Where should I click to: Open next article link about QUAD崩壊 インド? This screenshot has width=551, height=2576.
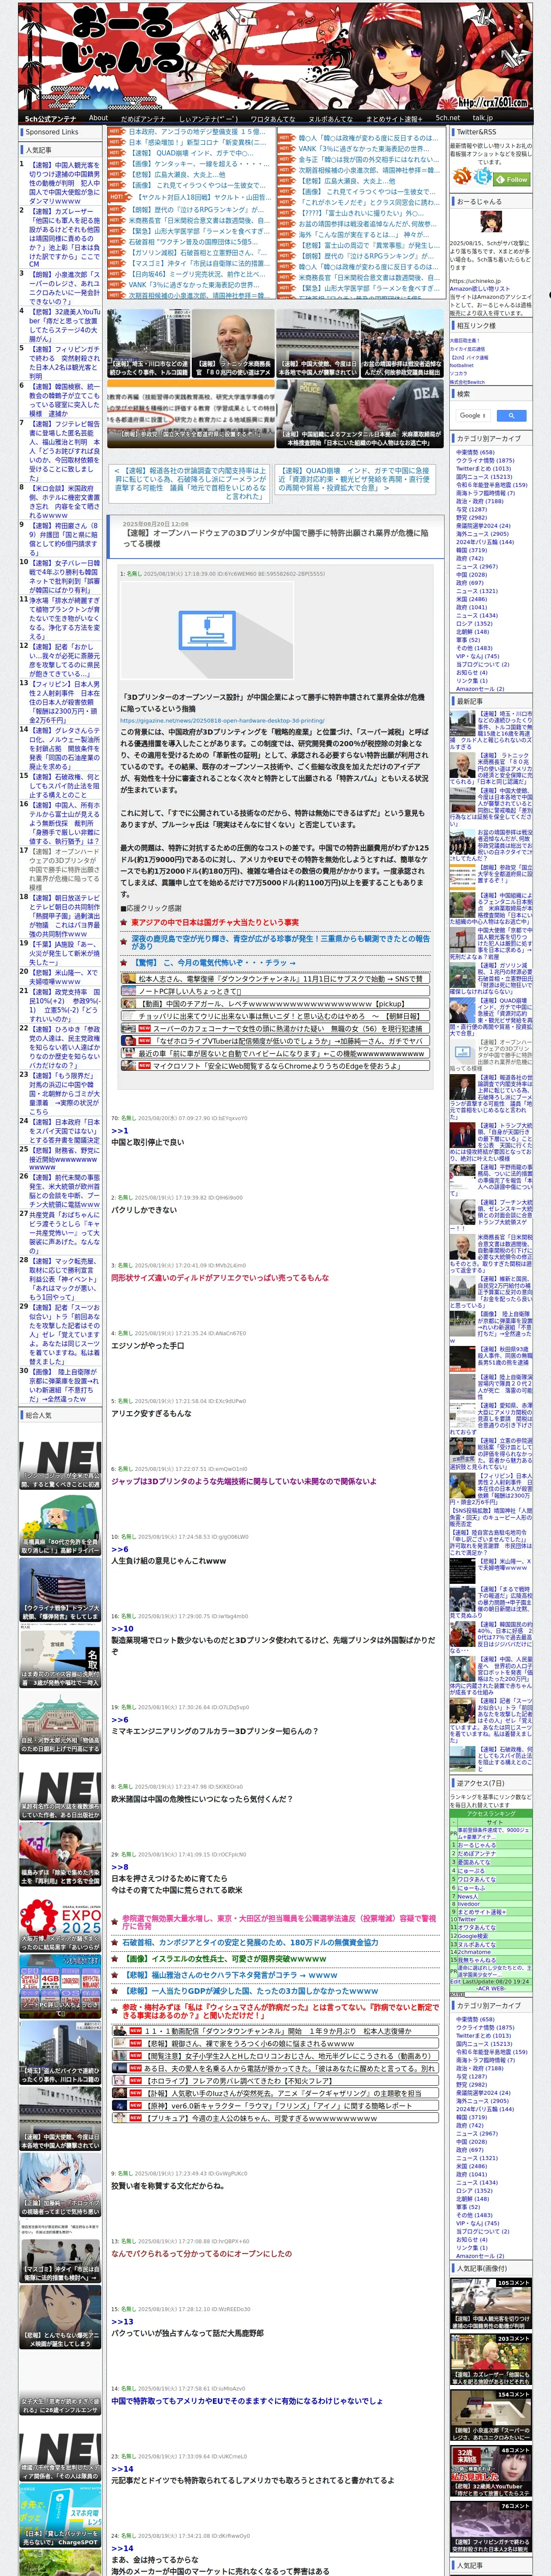[355, 479]
